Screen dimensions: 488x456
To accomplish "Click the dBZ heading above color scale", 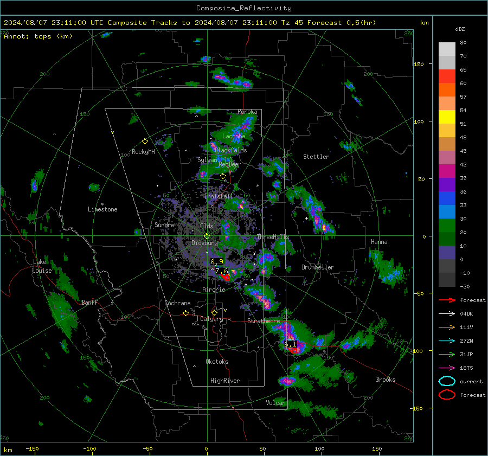I will click(460, 29).
